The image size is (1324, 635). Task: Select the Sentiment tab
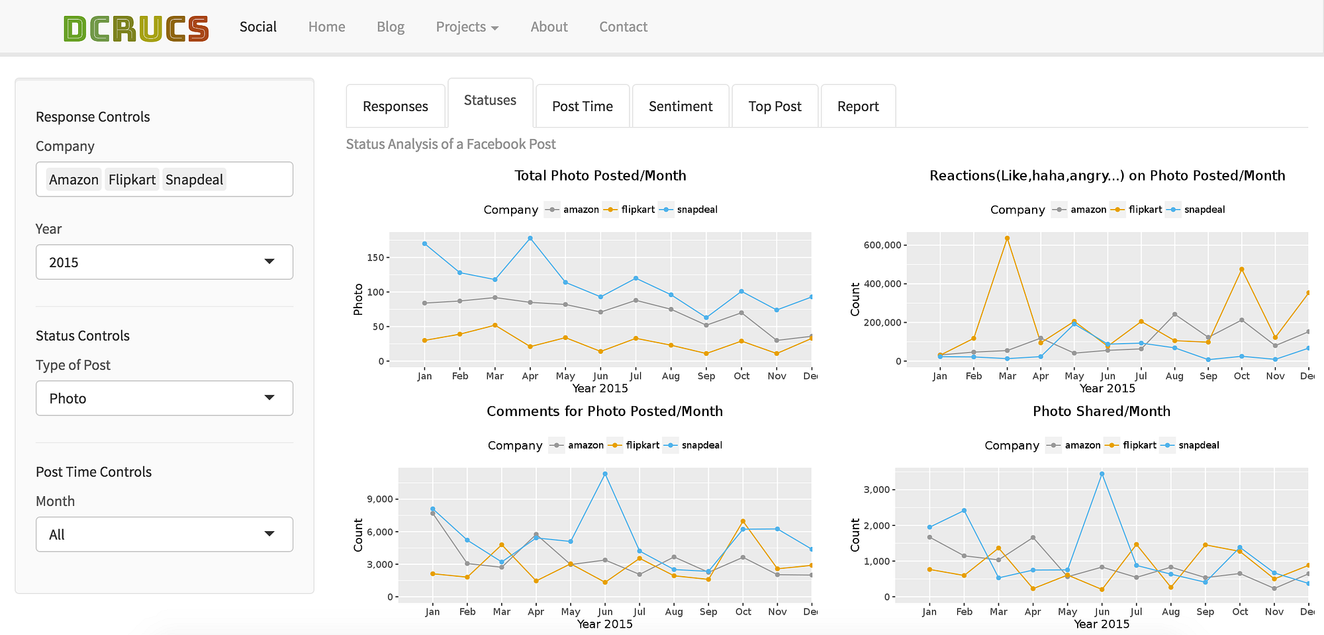pos(681,106)
